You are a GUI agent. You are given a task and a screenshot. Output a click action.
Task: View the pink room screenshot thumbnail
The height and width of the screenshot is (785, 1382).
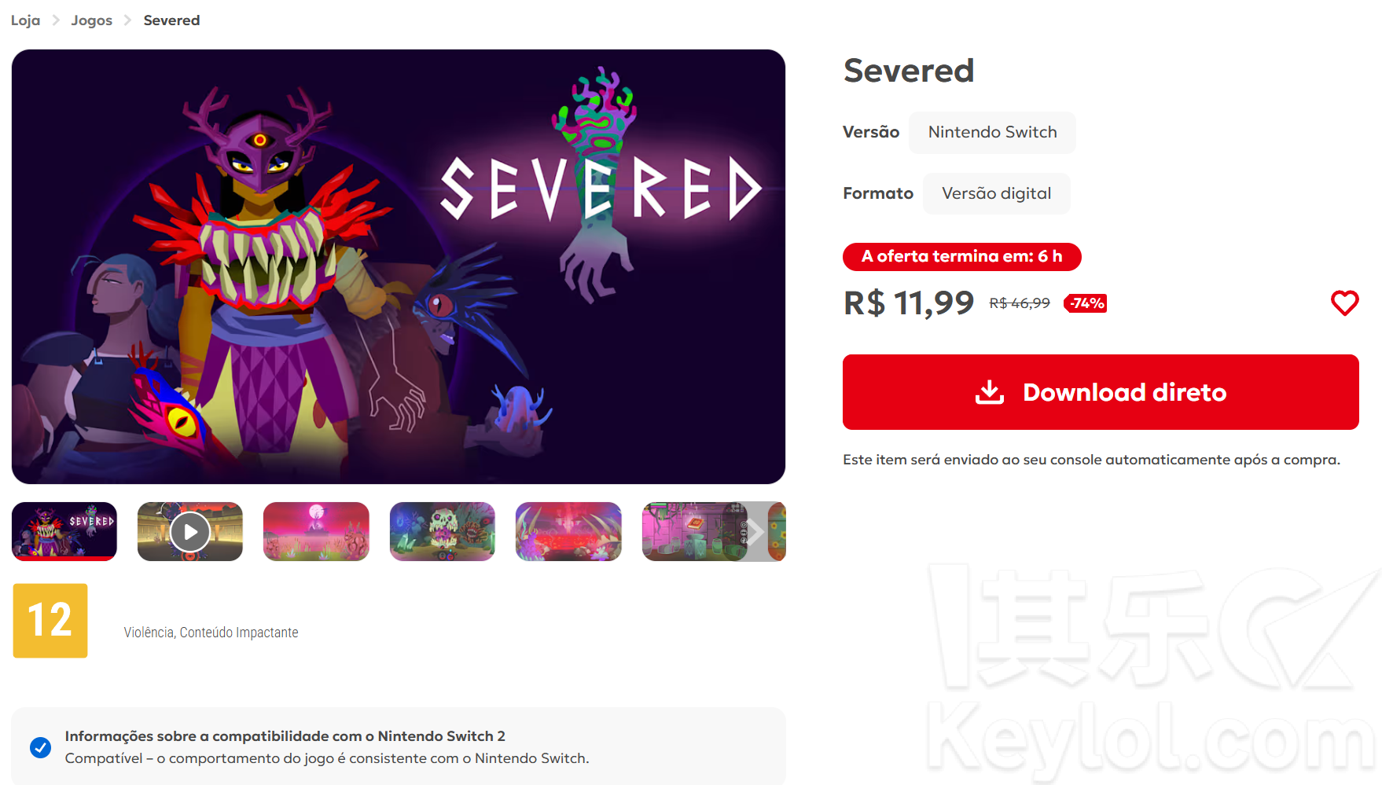[x=692, y=532]
